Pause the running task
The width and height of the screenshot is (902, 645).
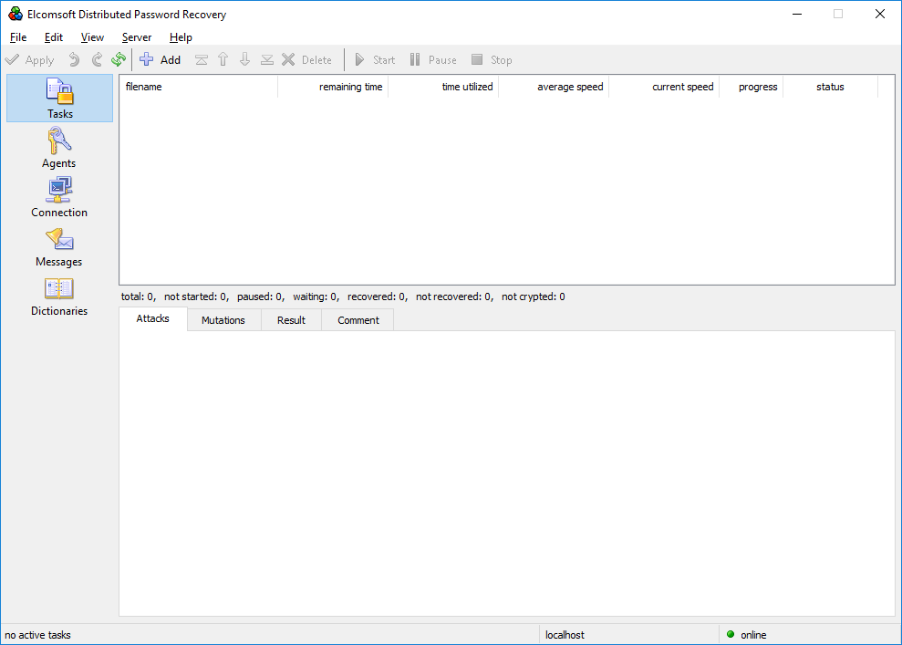click(x=433, y=60)
